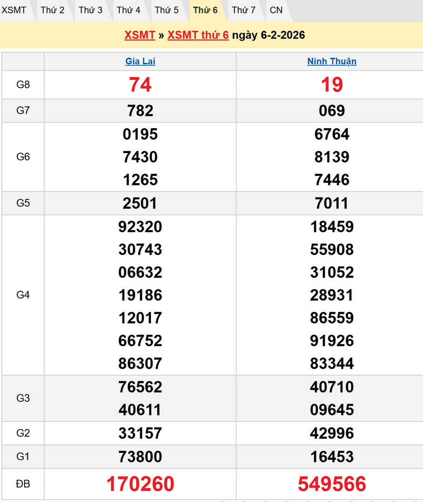Select the ĐB row label
Image resolution: width=423 pixels, height=502 pixels.
tap(23, 484)
